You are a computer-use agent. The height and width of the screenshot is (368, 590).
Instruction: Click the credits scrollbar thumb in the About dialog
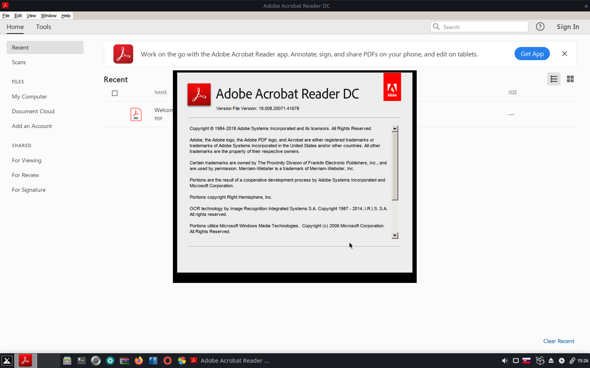pyautogui.click(x=395, y=166)
